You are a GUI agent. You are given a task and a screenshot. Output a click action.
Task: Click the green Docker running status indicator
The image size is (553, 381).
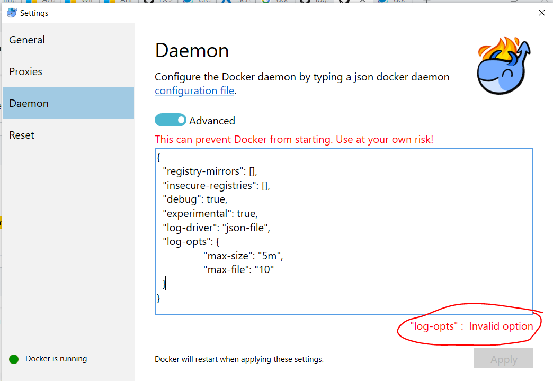[14, 359]
